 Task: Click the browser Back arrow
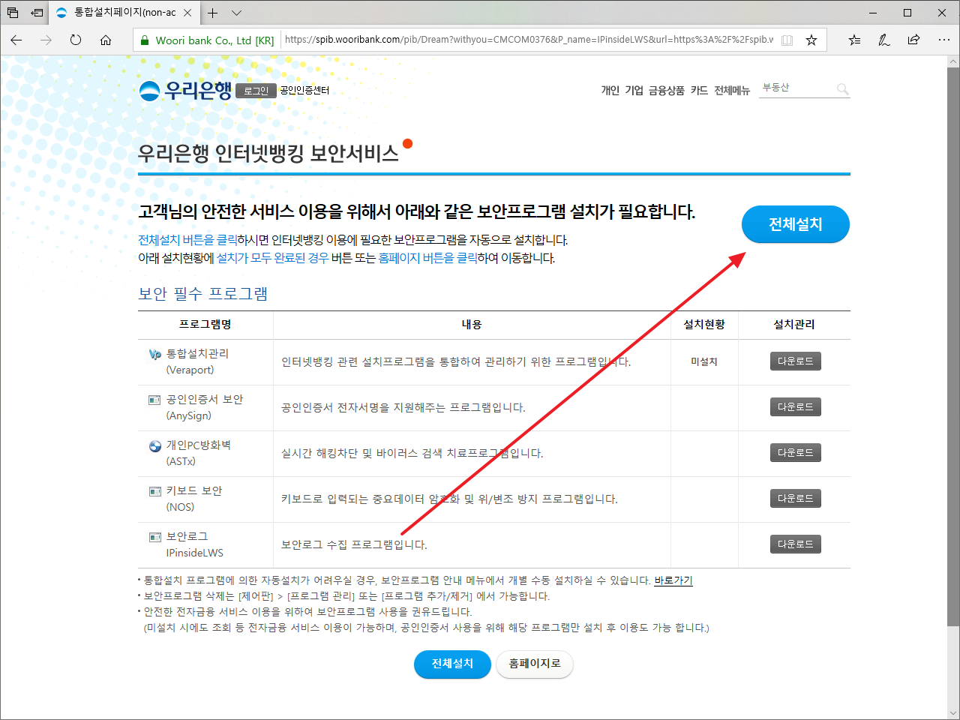pyautogui.click(x=16, y=40)
